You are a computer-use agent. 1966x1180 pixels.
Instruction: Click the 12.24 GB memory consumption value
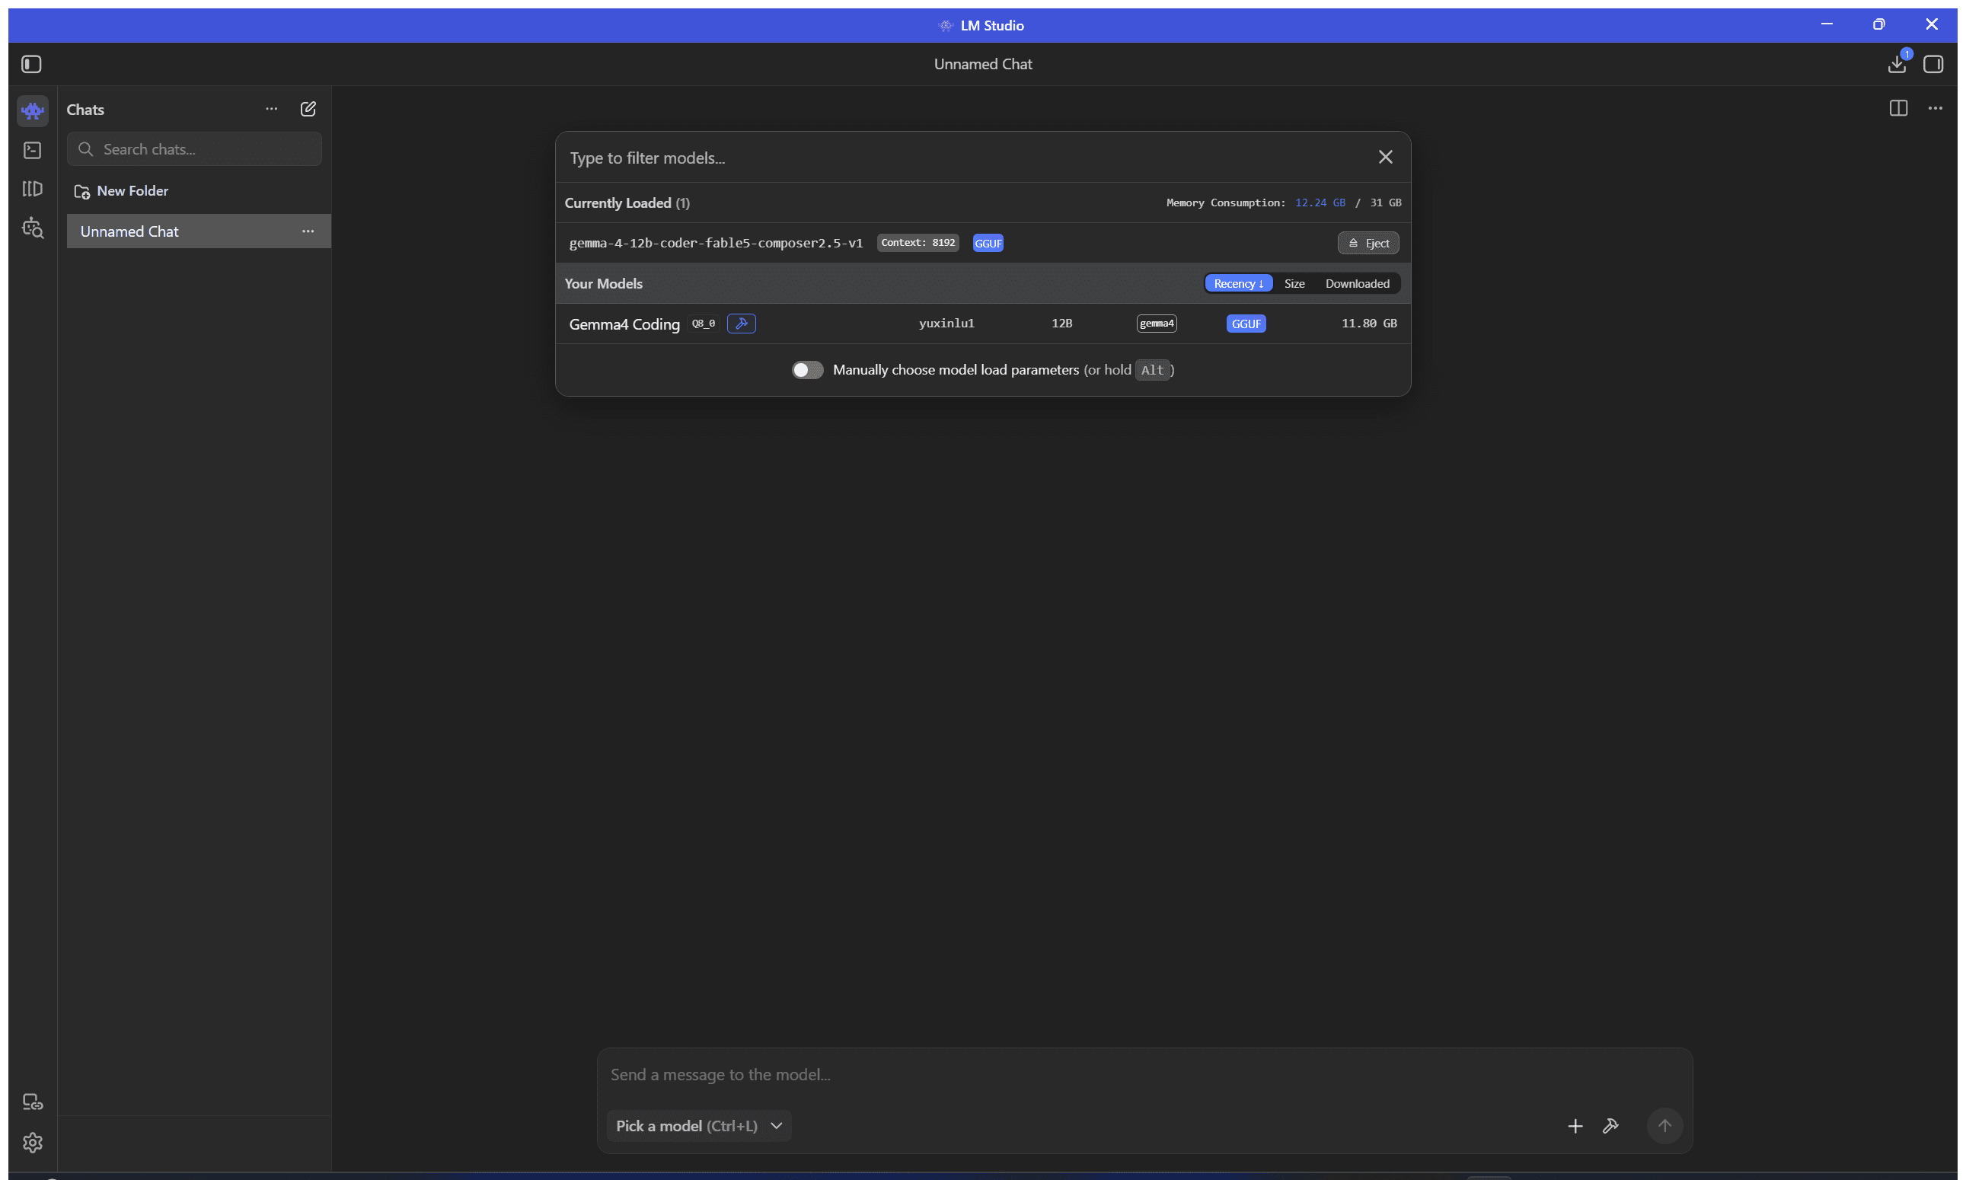point(1320,203)
